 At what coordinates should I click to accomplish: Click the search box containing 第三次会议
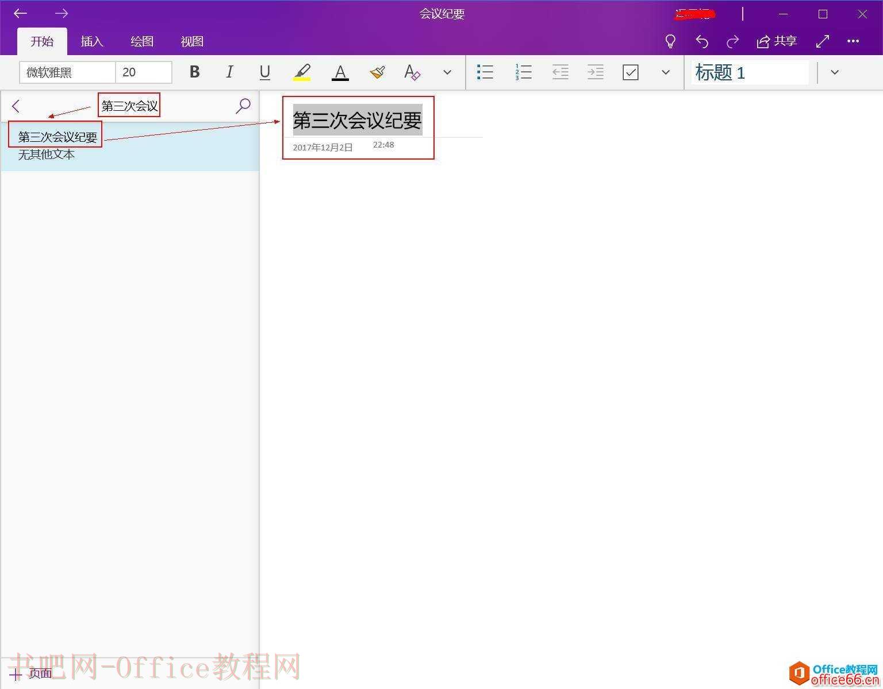pyautogui.click(x=129, y=106)
